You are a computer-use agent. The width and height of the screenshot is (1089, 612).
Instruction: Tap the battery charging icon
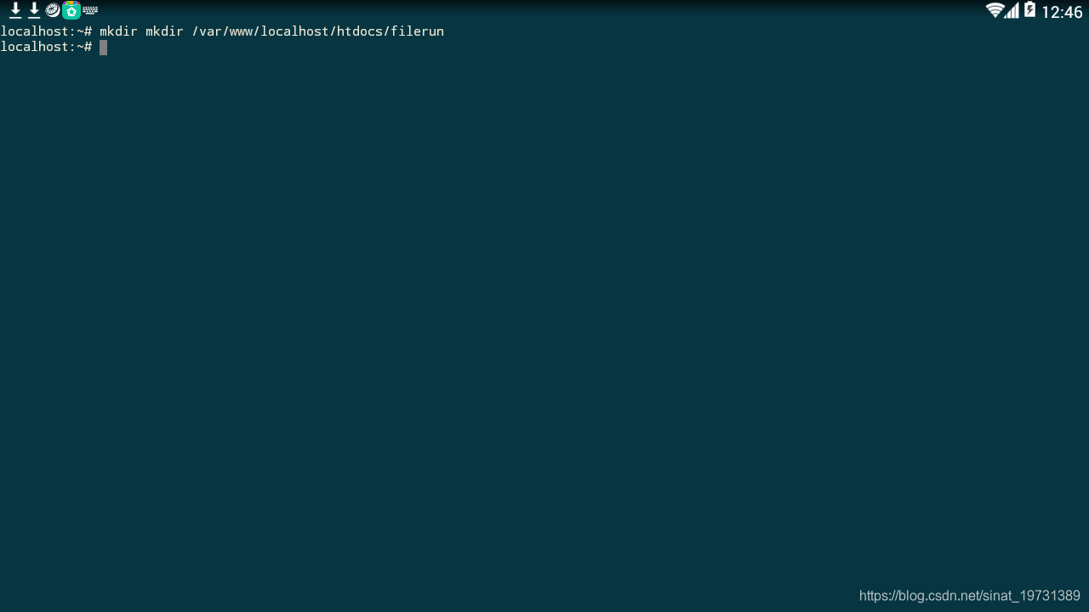[x=1029, y=10]
